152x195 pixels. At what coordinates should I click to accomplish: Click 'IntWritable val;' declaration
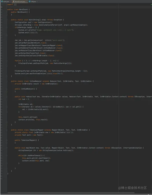point(26,104)
